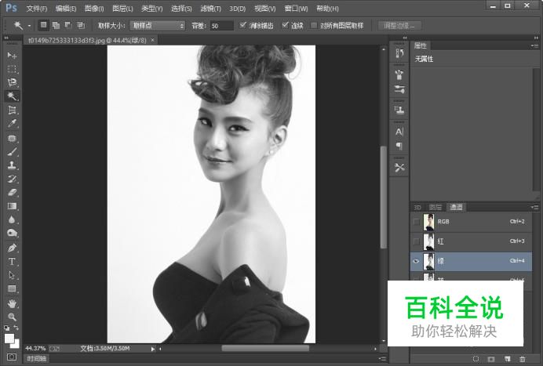Select the Move tool
Image resolution: width=543 pixels, height=366 pixels.
pos(12,55)
